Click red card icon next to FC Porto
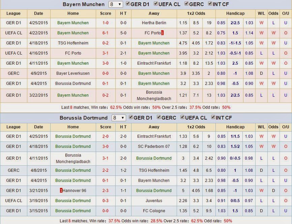This screenshot has height=224, width=292. click(x=162, y=33)
